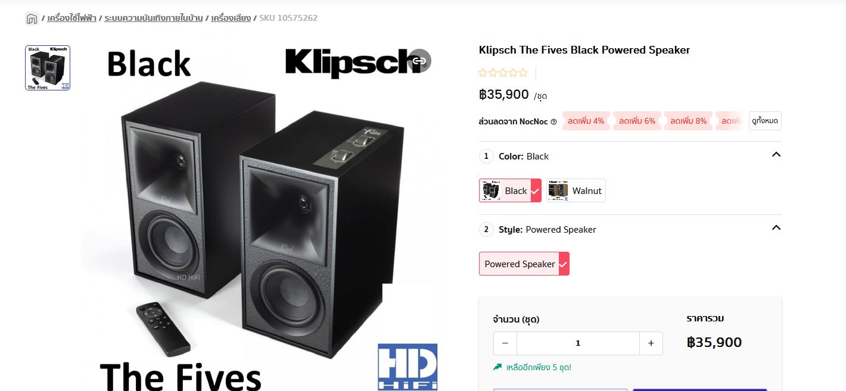
Task: Open the เครื่องเสียง breadcrumb link
Action: click(231, 18)
